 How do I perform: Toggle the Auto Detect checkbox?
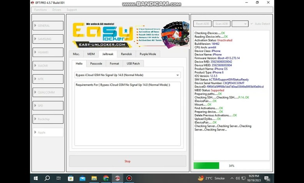tap(252, 24)
